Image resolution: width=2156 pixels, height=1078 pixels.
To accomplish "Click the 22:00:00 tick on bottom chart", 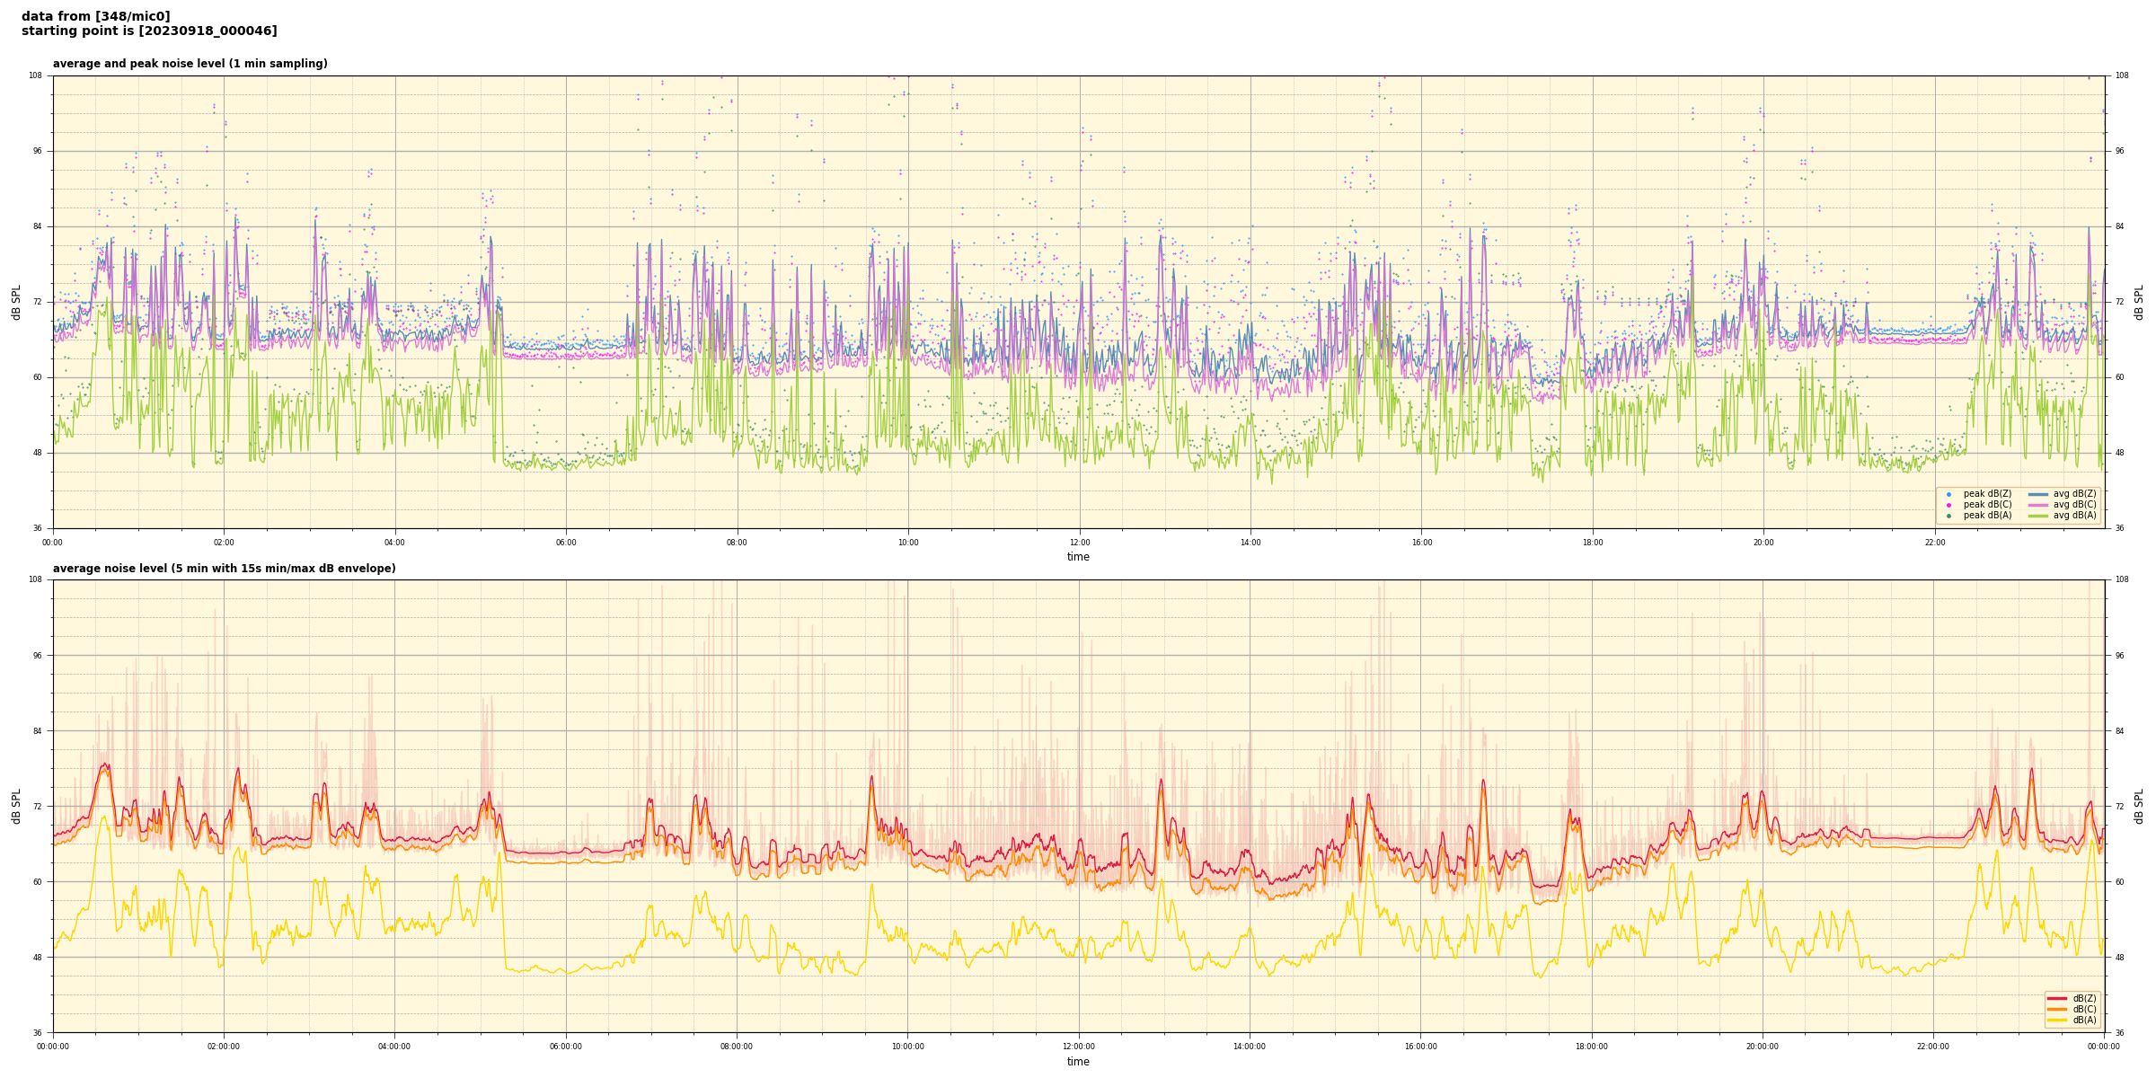I will [1933, 1047].
